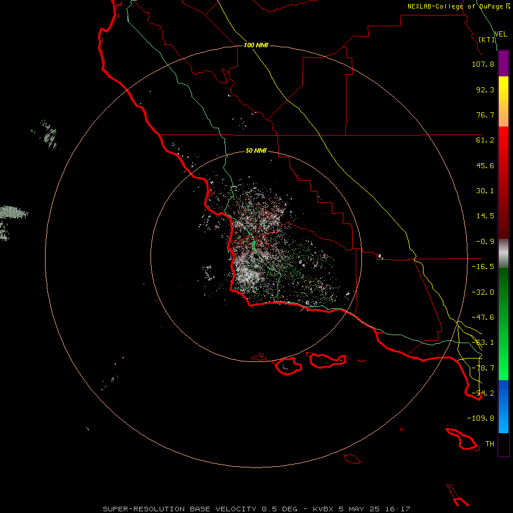The height and width of the screenshot is (513, 513).
Task: Click the [KT] units label
Action: coord(487,39)
